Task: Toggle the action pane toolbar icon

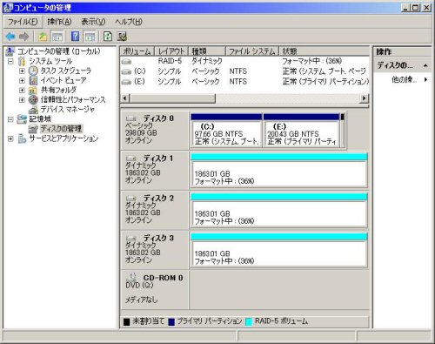Action: click(90, 37)
